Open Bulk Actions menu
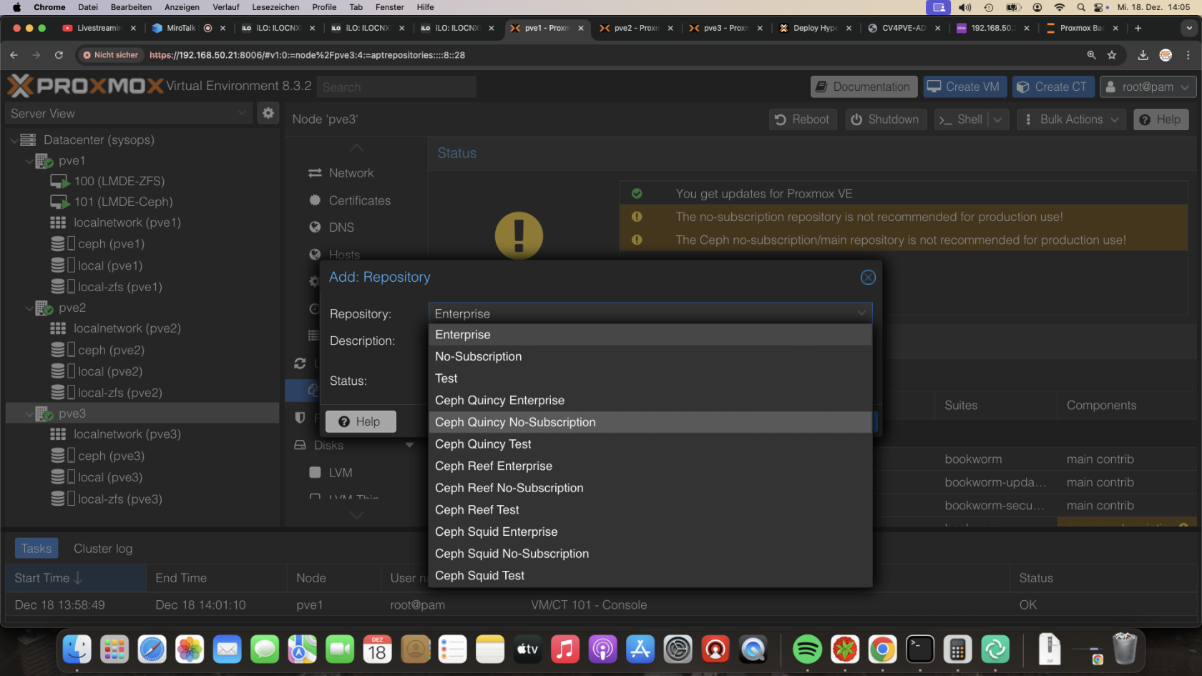Image resolution: width=1202 pixels, height=676 pixels. click(1071, 119)
